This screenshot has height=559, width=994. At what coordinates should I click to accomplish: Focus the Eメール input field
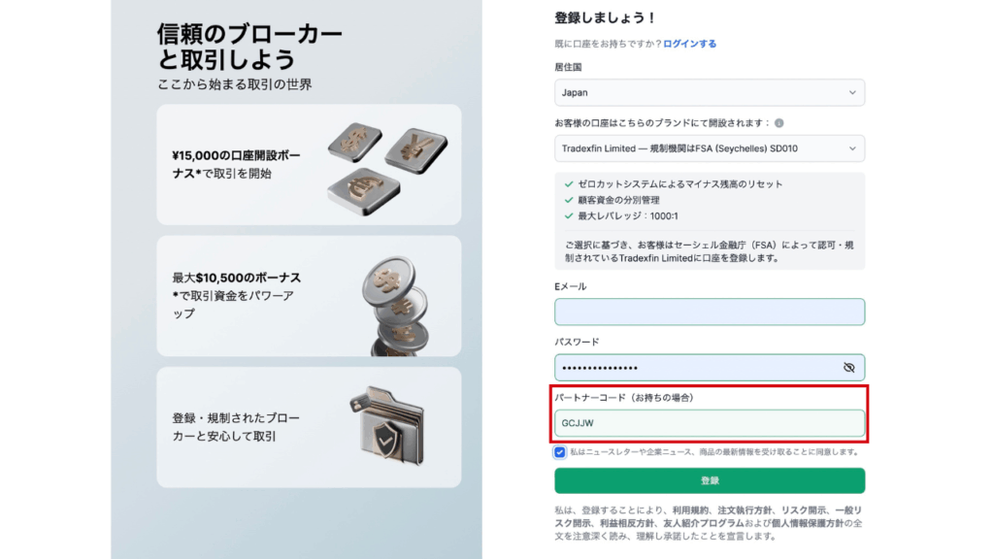[x=710, y=312]
